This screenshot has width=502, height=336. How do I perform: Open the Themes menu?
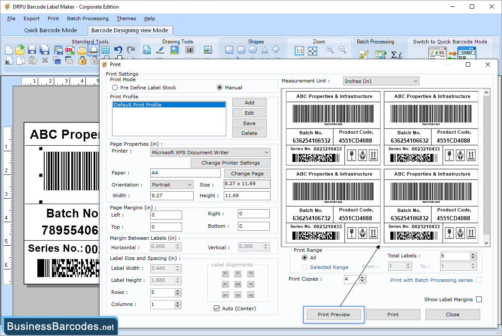tap(126, 18)
